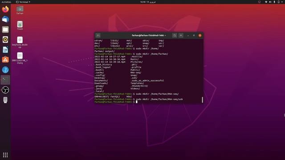Open Ubuntu Software from the dock
285x160 pixels.
(5, 60)
